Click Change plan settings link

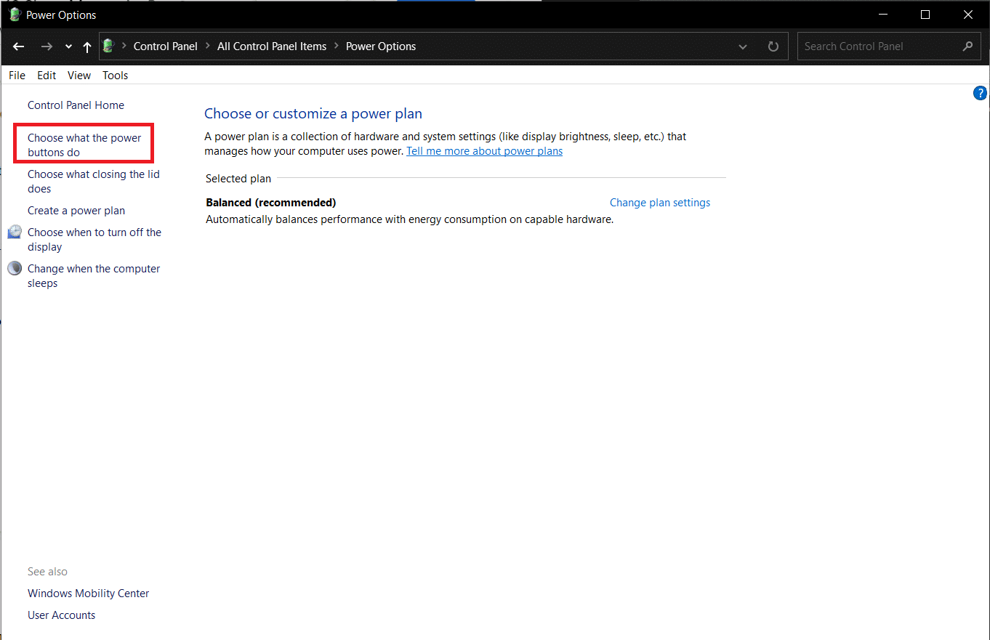click(659, 203)
